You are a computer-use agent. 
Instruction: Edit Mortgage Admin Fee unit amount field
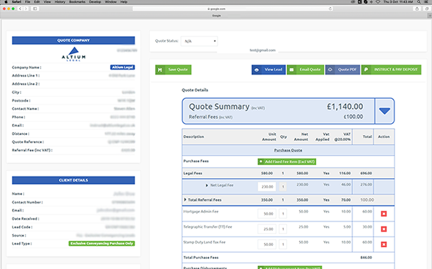[x=267, y=214]
